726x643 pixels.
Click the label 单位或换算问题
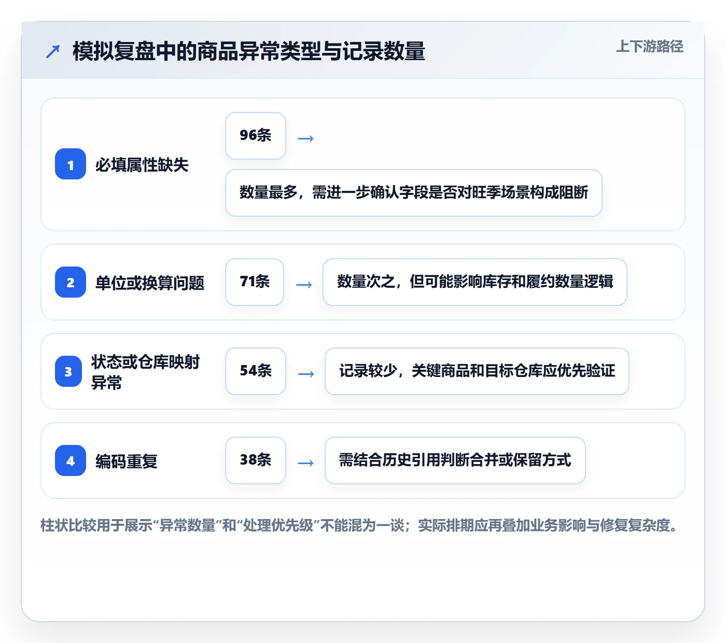tap(150, 283)
